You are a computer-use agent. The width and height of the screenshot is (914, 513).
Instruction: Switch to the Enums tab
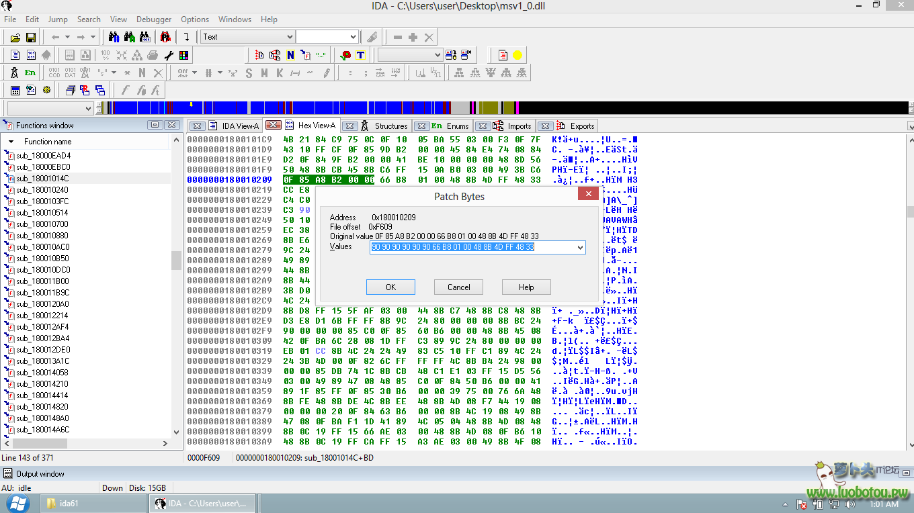pyautogui.click(x=457, y=126)
